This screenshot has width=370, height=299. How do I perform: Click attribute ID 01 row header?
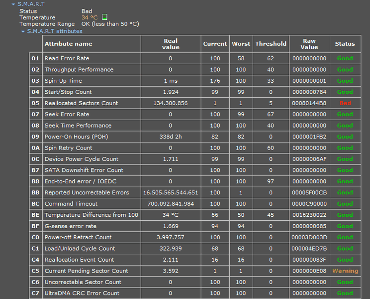[35, 58]
